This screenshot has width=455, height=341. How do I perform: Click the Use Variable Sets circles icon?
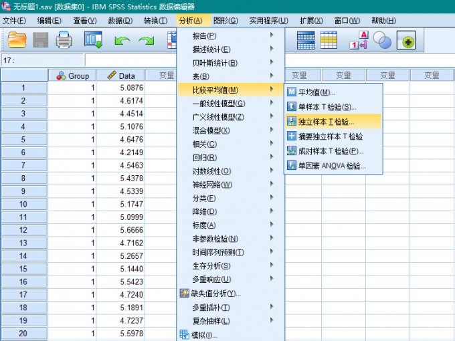point(382,40)
